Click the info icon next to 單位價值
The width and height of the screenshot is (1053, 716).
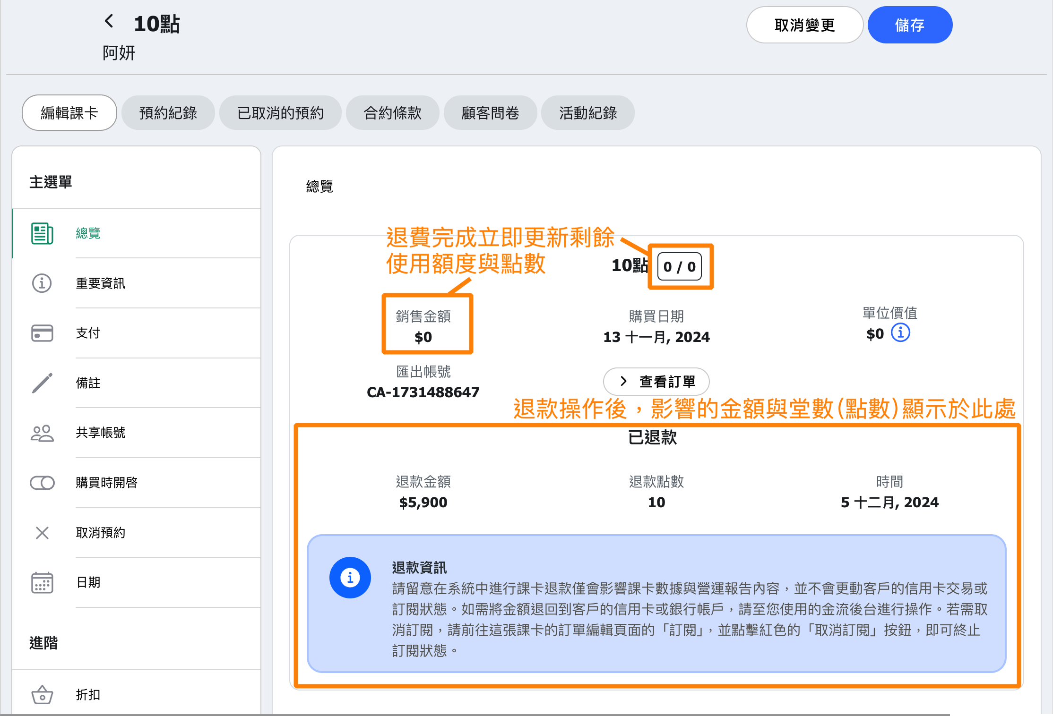(900, 333)
